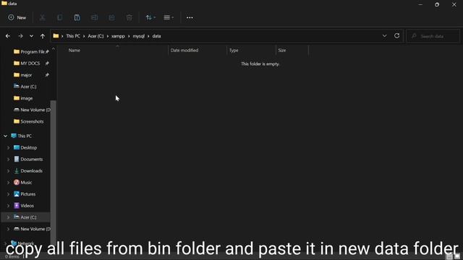Go forward with the right arrow
Screen dimensions: 463x260
tap(20, 36)
